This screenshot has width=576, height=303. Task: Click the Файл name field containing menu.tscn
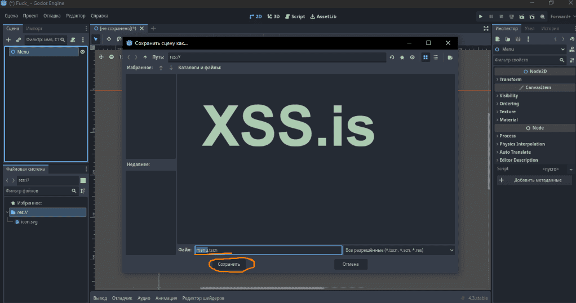coord(268,250)
